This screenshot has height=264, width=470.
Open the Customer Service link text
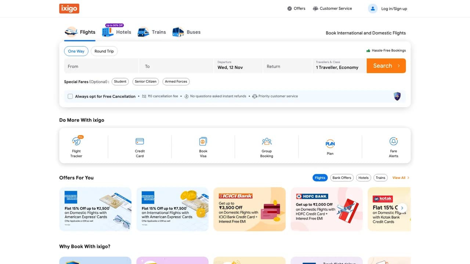coord(336,8)
